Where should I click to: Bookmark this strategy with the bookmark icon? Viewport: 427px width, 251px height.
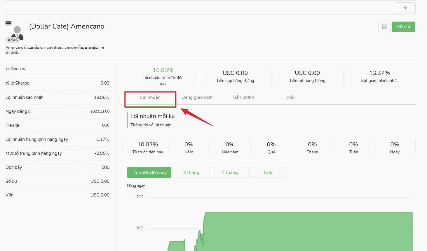click(384, 27)
